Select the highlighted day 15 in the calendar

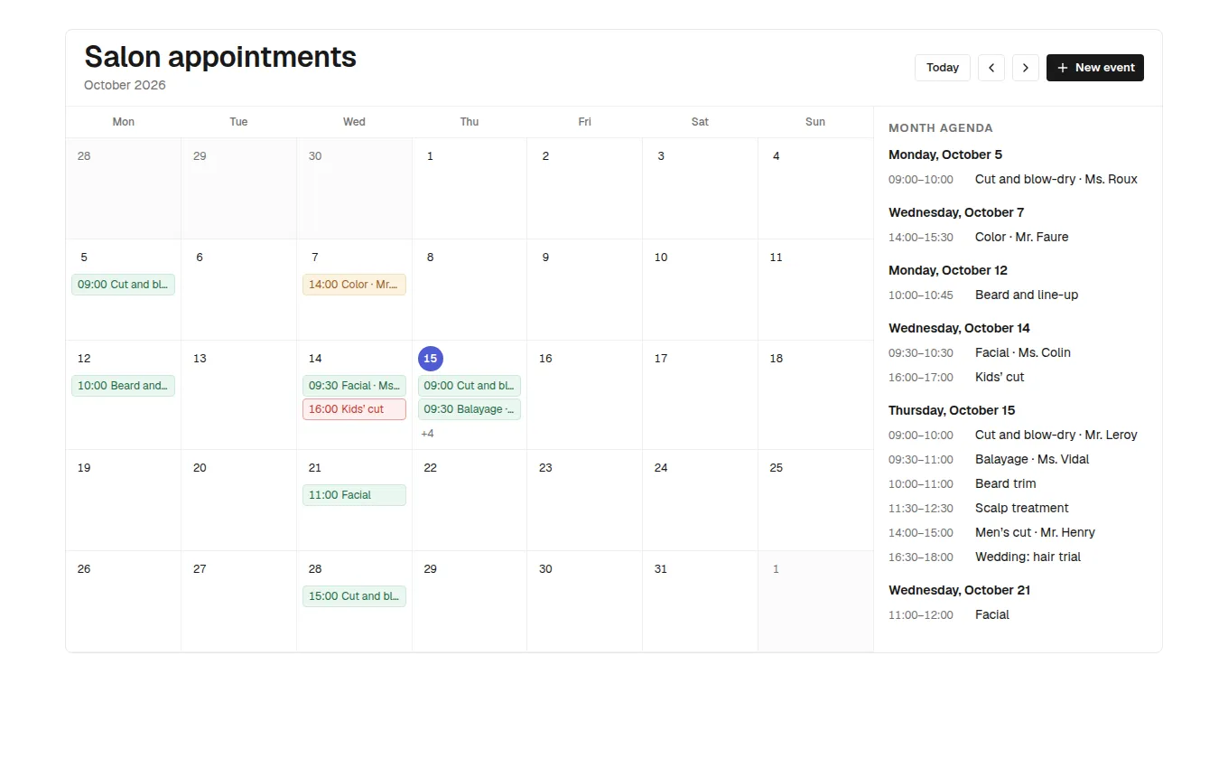pos(431,359)
